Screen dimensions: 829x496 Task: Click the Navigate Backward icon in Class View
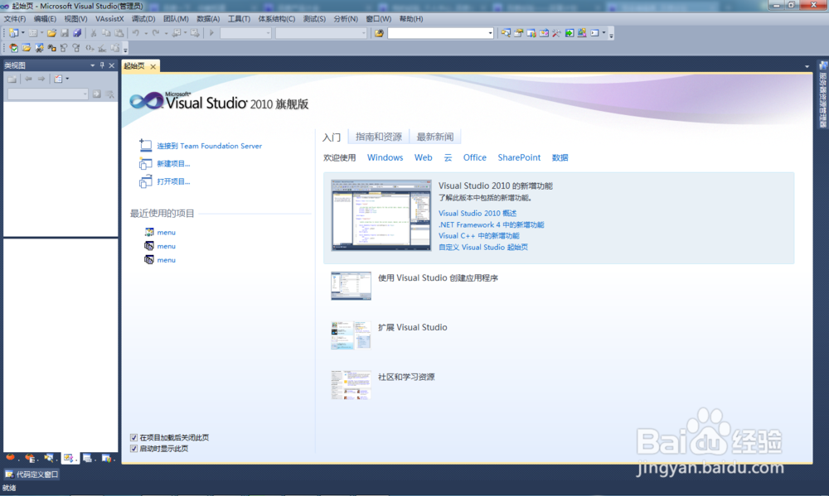pos(29,79)
